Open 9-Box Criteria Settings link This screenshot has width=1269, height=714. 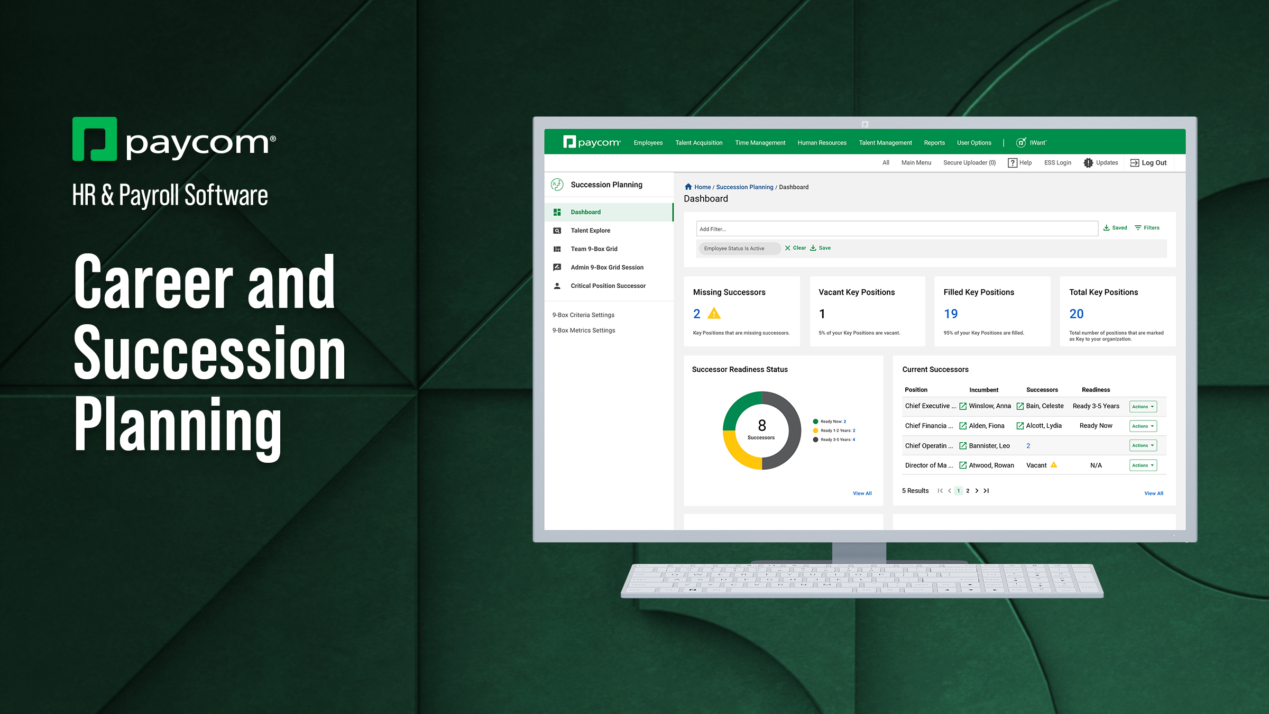[x=583, y=315]
